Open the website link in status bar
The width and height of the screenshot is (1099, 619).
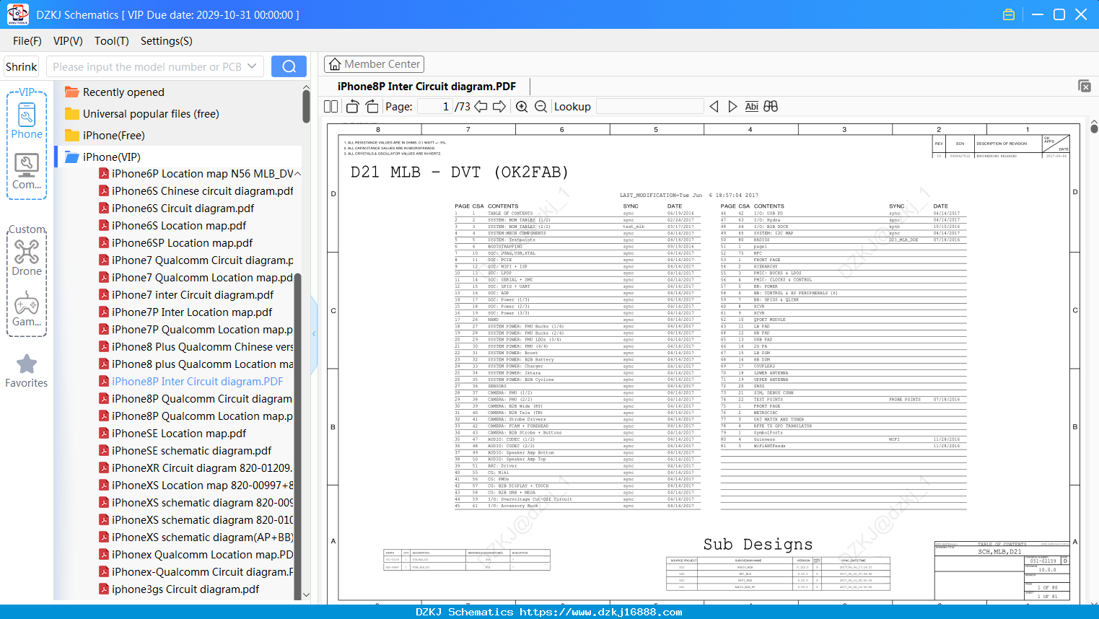pos(601,612)
